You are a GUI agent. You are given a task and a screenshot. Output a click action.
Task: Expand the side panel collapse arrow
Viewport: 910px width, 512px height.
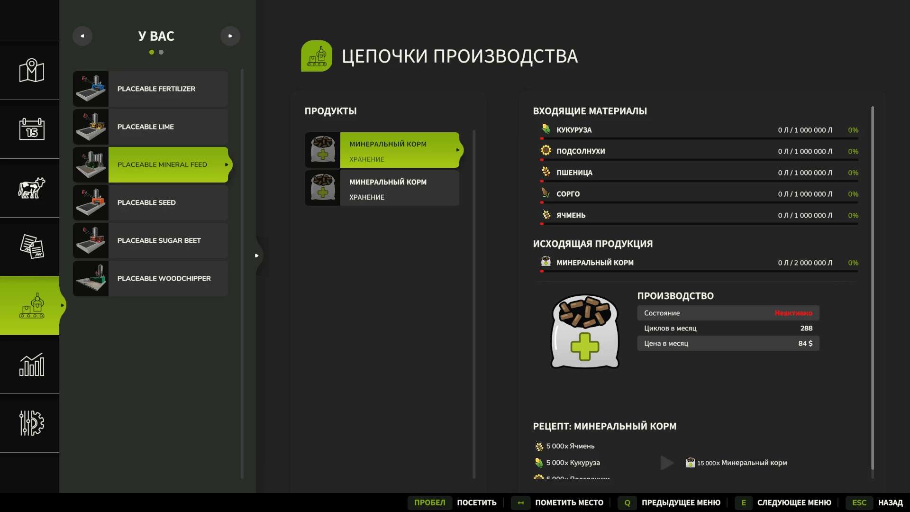[x=257, y=256]
